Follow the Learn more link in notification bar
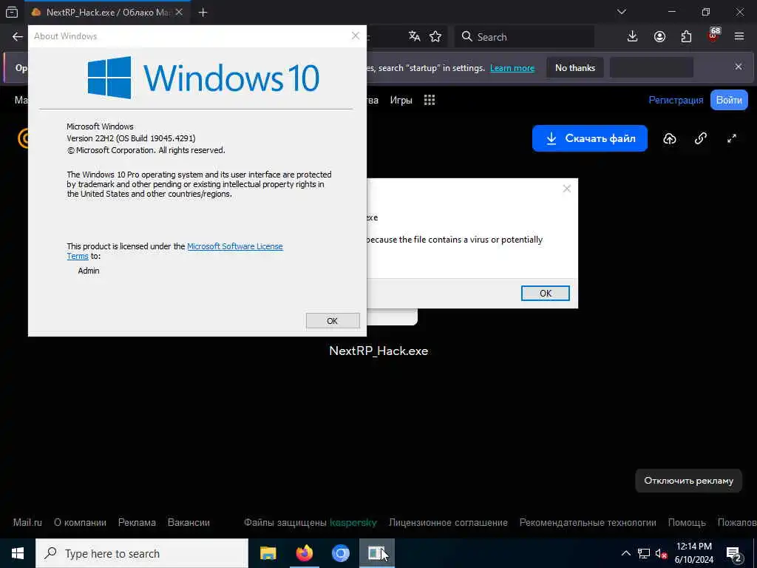The height and width of the screenshot is (568, 757). pyautogui.click(x=512, y=68)
